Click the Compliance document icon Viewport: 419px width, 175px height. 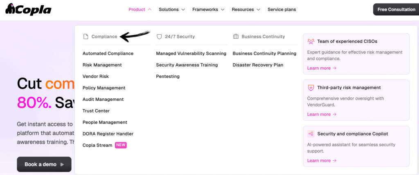click(86, 37)
